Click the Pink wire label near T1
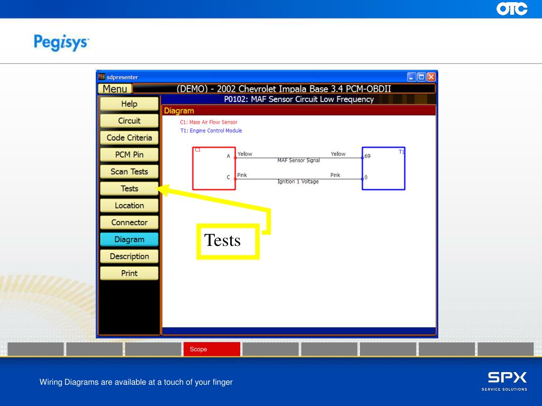Screen dimensions: 542x406 tap(335, 175)
